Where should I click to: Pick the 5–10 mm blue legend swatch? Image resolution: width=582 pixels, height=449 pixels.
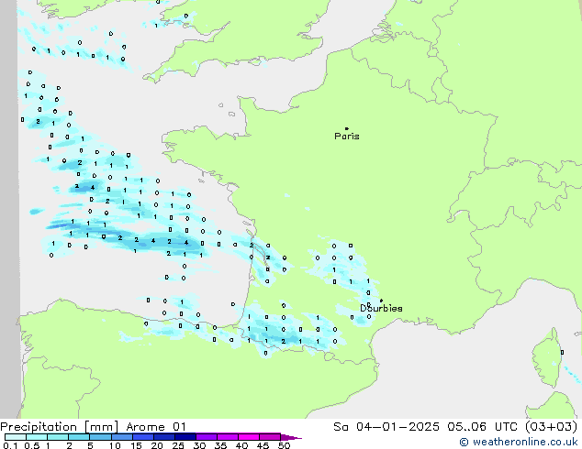point(100,437)
